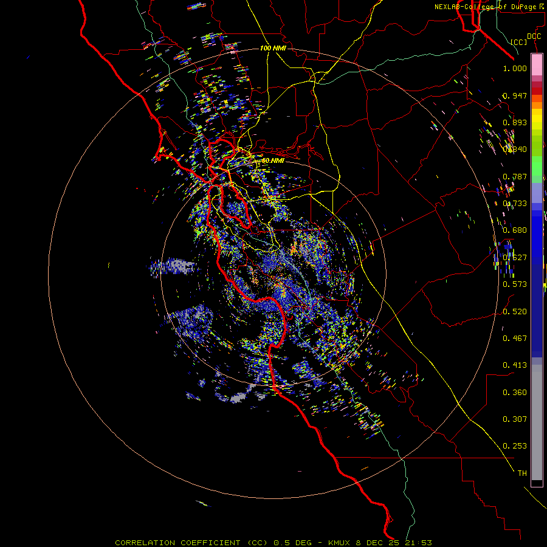The image size is (547, 547).
Task: Click the 100 NMI range ring label
Action: point(273,48)
